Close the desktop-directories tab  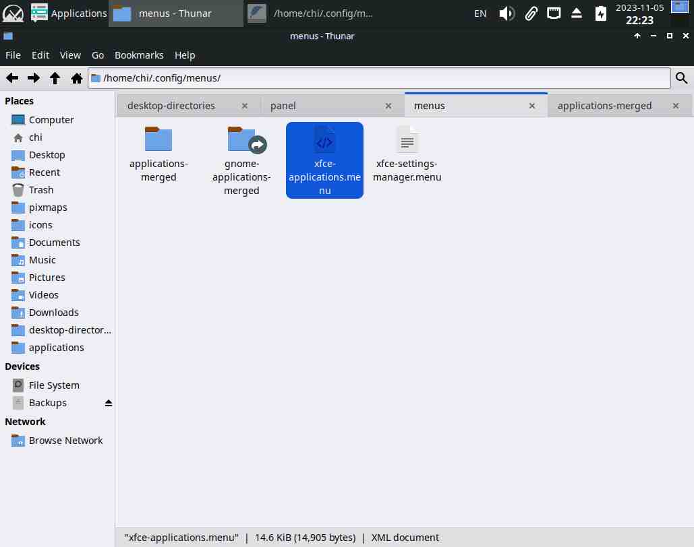245,106
